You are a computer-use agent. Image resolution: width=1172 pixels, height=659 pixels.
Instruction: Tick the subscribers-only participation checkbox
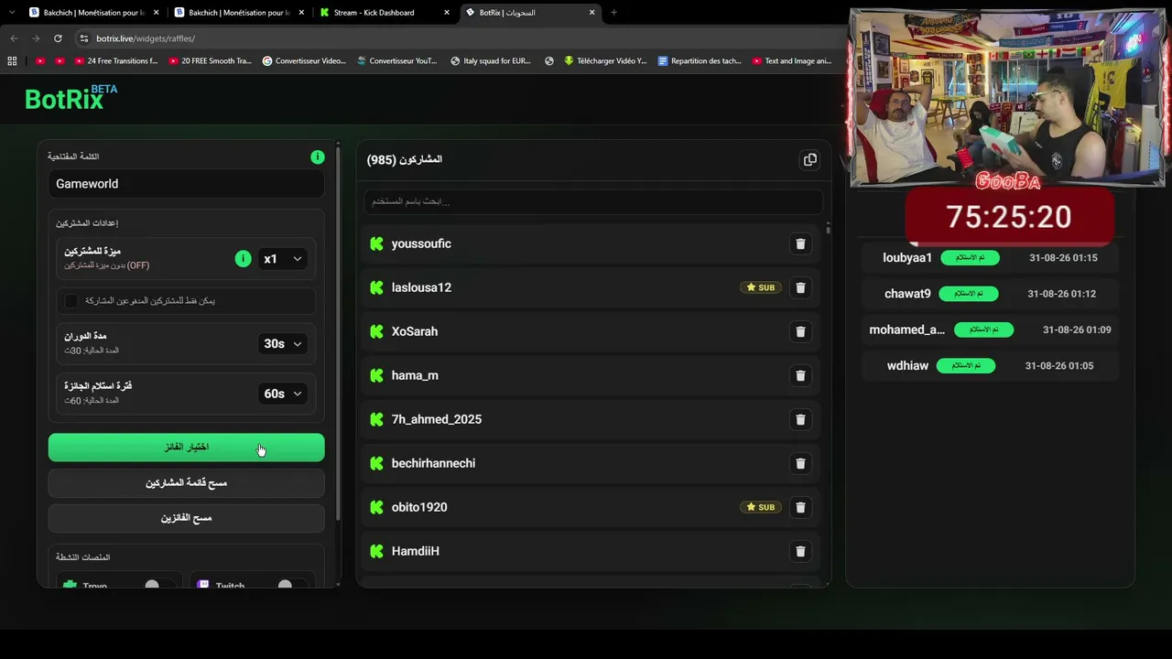click(71, 301)
